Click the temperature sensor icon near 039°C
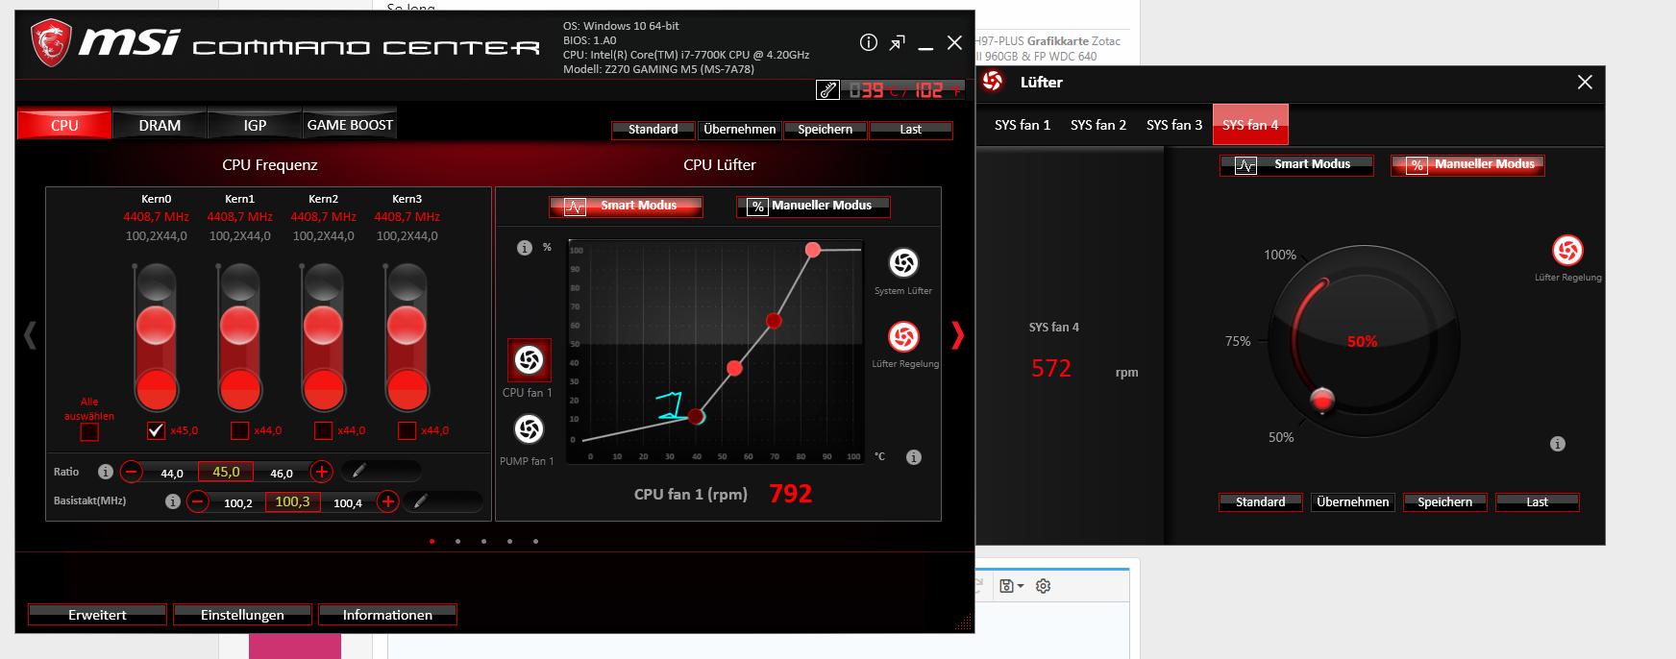Screen dimensions: 1676x659 click(x=827, y=90)
